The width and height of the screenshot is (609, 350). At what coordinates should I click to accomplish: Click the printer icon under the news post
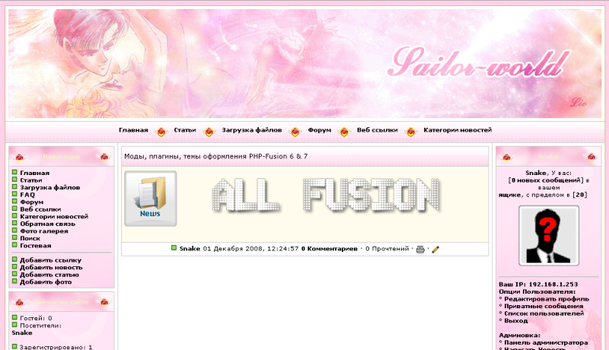point(420,250)
